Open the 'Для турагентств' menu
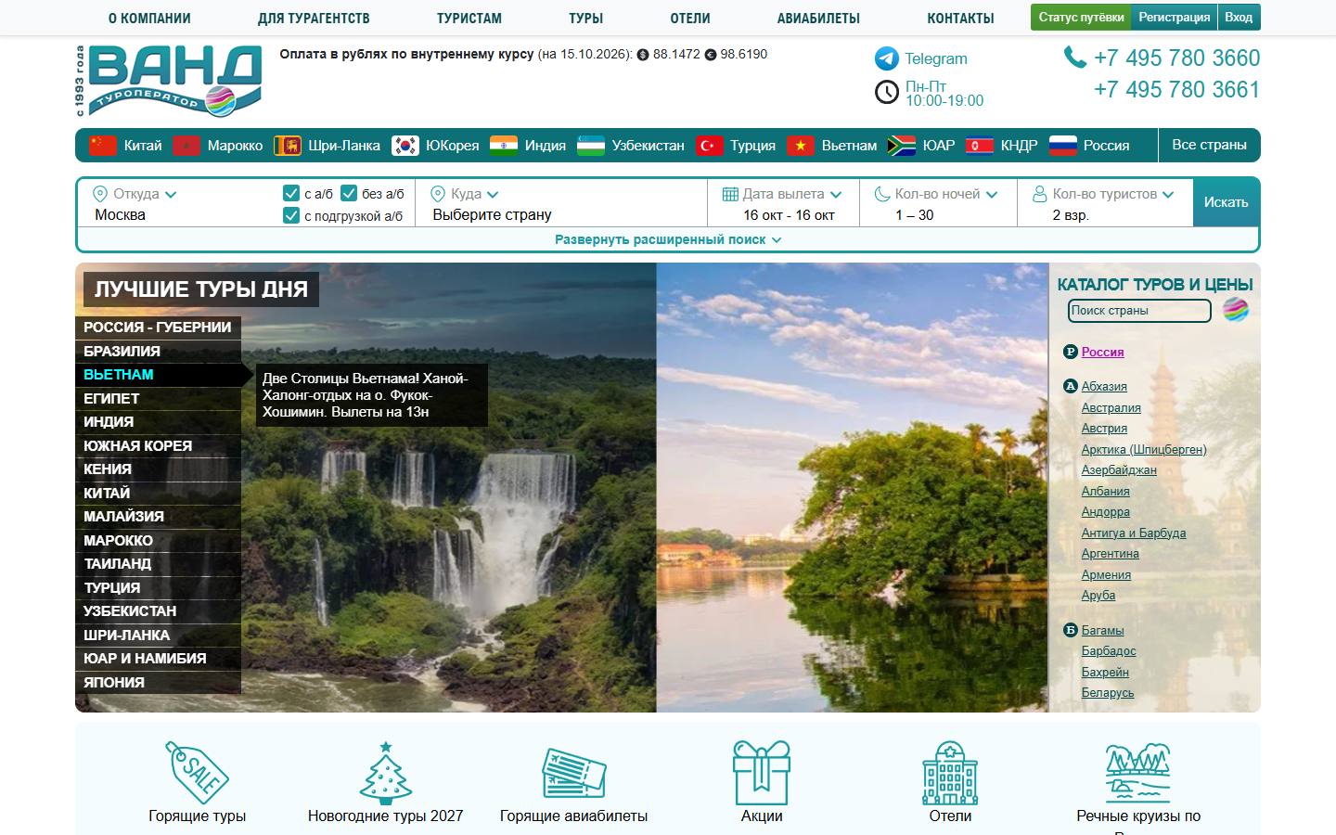Screen dimensions: 1336x835 [314, 18]
